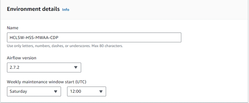This screenshot has height=103, width=249.
Task: Click the Airflow version label
Action: pos(21,58)
